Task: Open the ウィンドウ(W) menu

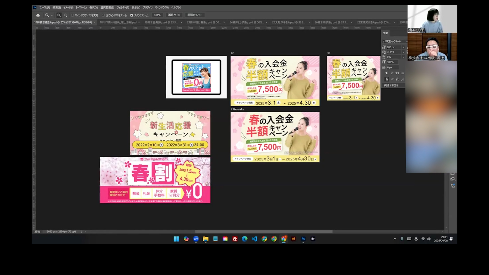Action: point(162,8)
